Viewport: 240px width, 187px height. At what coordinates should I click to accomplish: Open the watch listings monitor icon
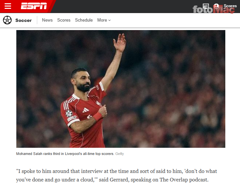point(206,6)
